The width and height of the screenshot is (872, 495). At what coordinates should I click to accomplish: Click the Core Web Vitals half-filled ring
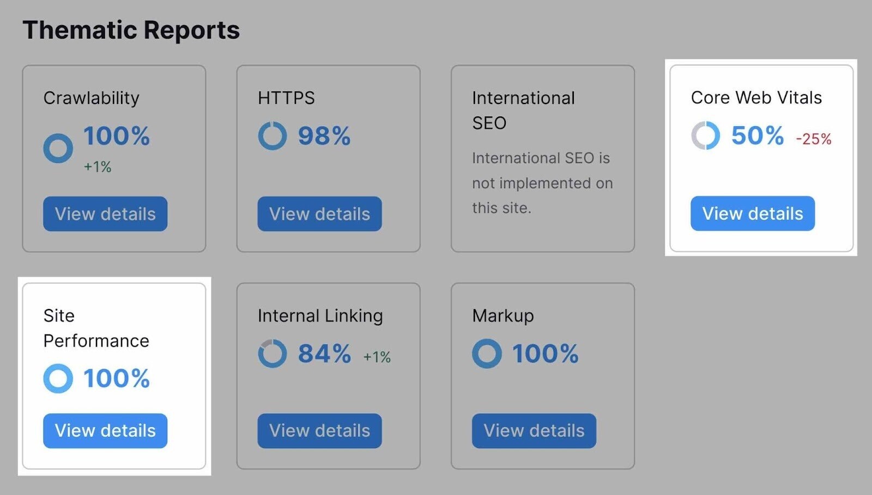(704, 135)
